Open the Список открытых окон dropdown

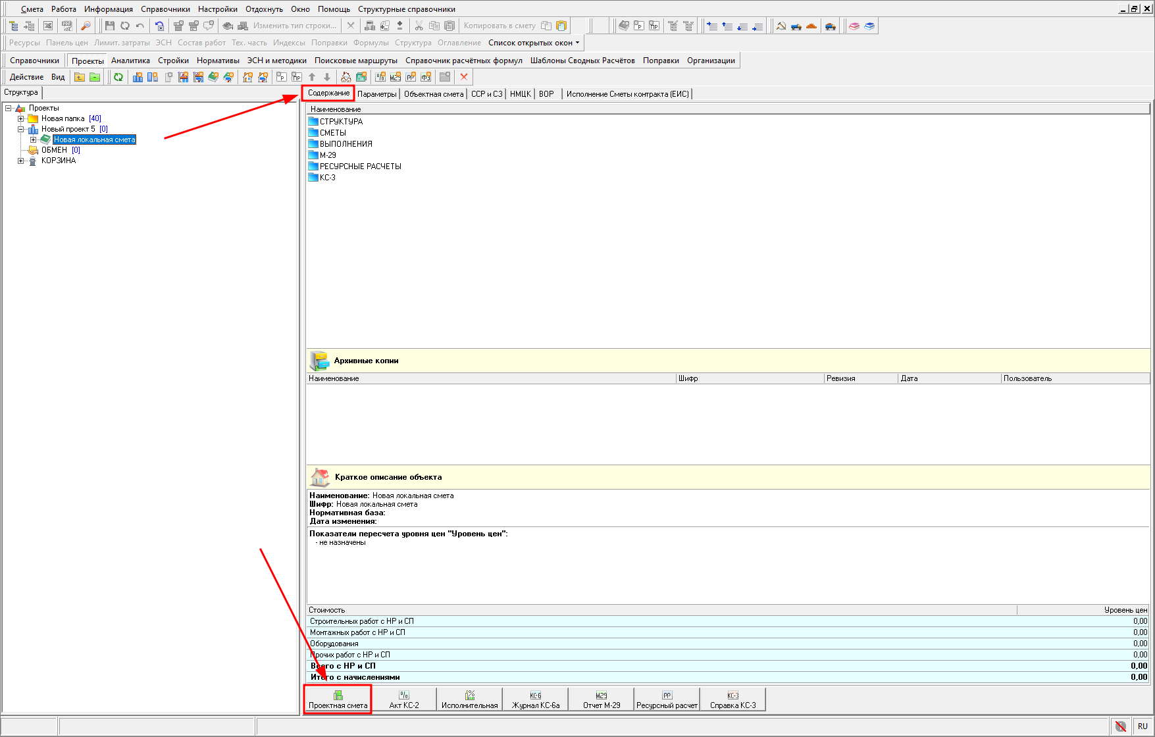click(x=534, y=43)
